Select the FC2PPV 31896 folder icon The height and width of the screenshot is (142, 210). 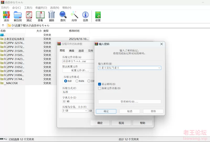(x=2, y=75)
